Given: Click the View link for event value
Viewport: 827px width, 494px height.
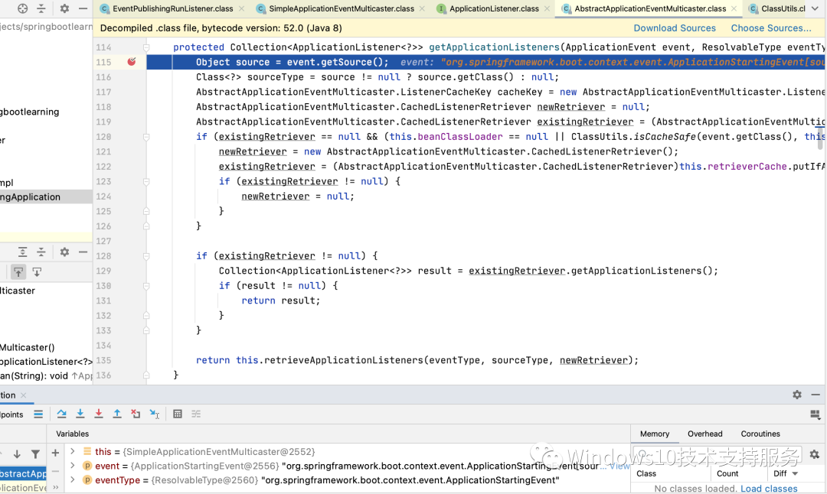Looking at the screenshot, I should point(619,466).
